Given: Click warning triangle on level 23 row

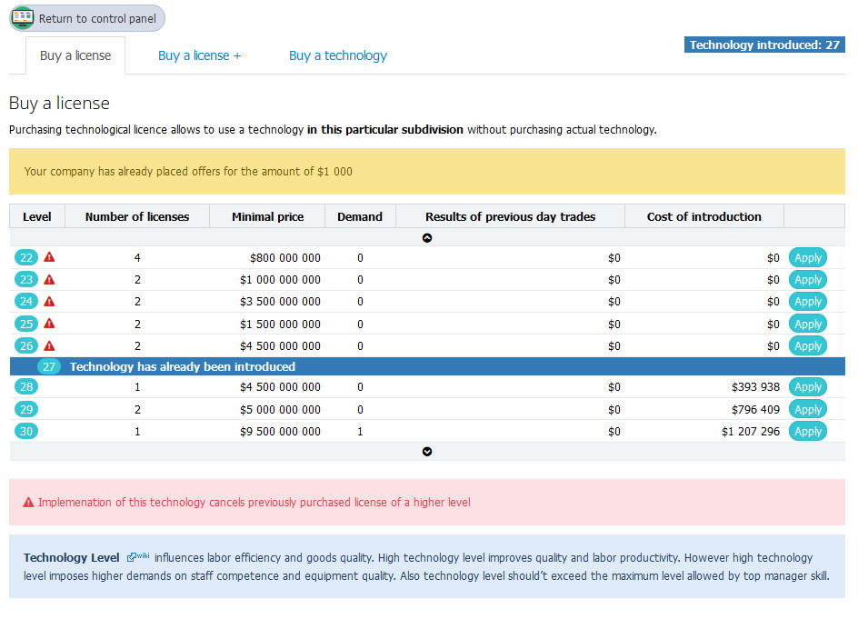Looking at the screenshot, I should pos(49,279).
